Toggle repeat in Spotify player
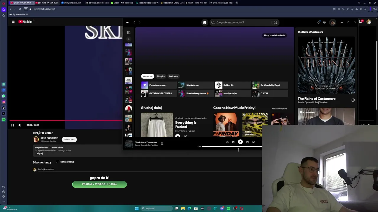Screen dimensions: 378x212 [x=253, y=142]
